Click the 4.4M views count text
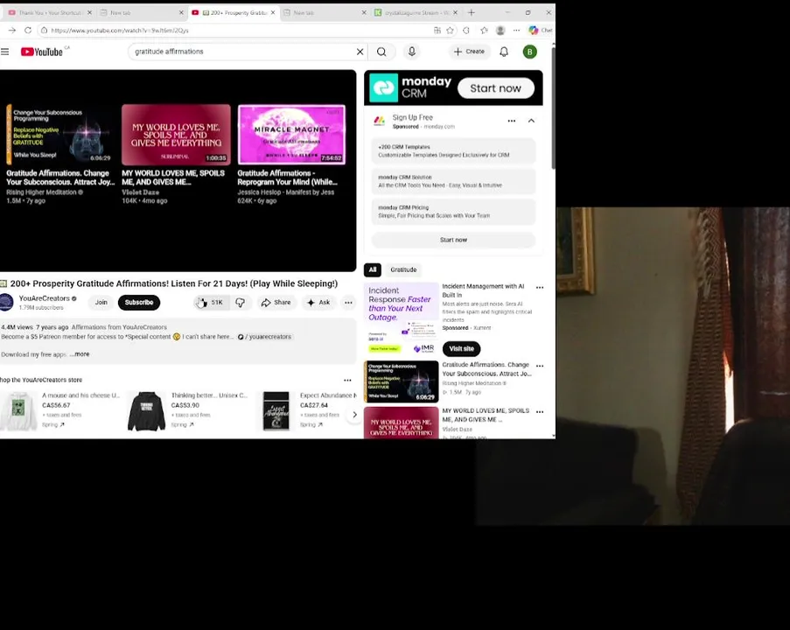The height and width of the screenshot is (630, 790). tap(17, 327)
